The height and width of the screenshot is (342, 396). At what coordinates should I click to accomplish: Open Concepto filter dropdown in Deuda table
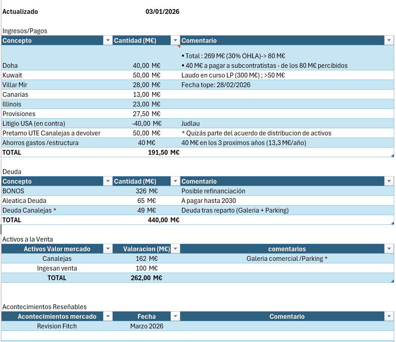(x=108, y=181)
